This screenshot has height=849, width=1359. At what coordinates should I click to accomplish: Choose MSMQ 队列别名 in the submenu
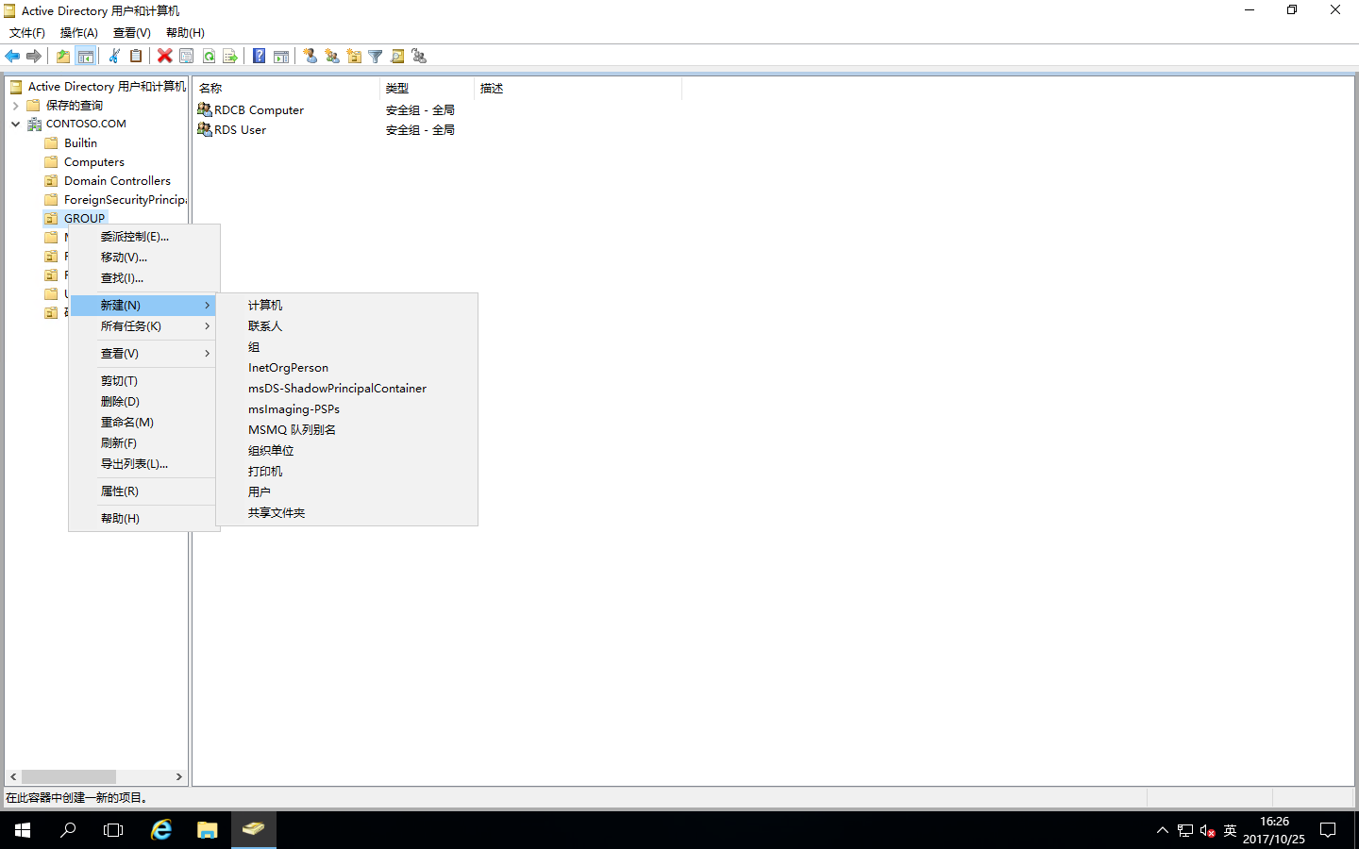coord(346,430)
